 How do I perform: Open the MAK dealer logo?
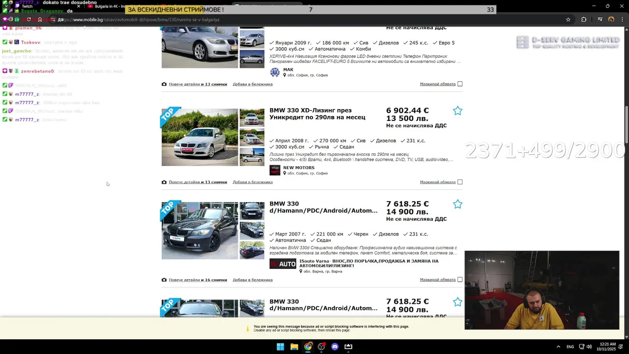[275, 72]
